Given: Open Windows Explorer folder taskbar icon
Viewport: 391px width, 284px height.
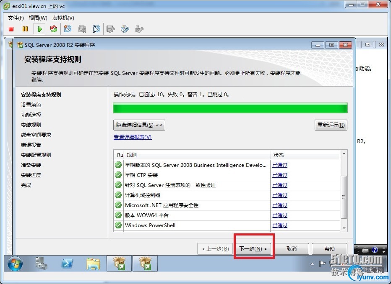Looking at the screenshot, I should tap(93, 264).
